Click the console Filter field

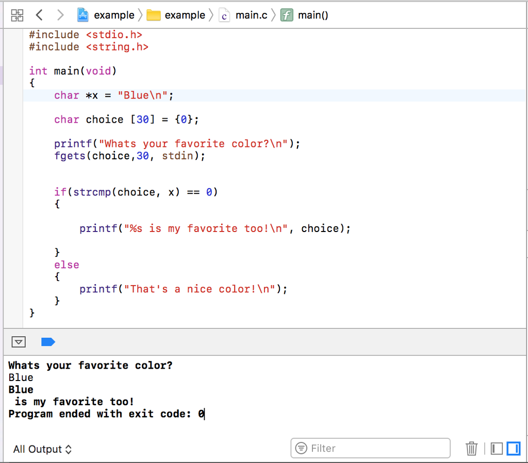click(370, 448)
